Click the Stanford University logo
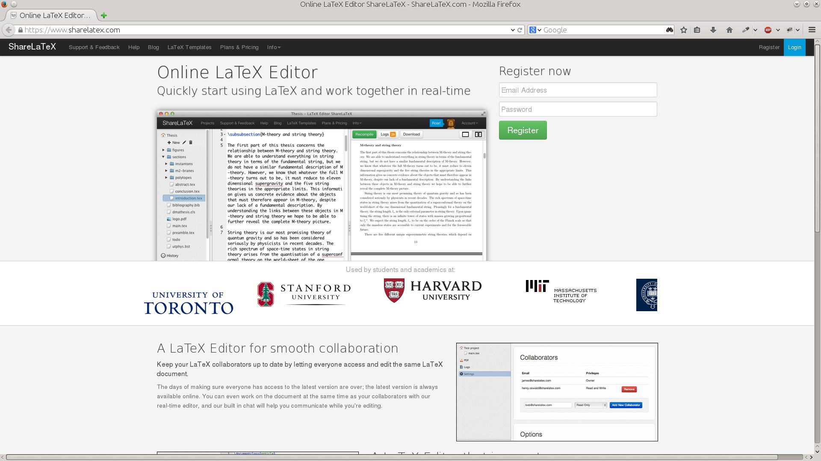Screen dimensions: 821x461 (304, 294)
